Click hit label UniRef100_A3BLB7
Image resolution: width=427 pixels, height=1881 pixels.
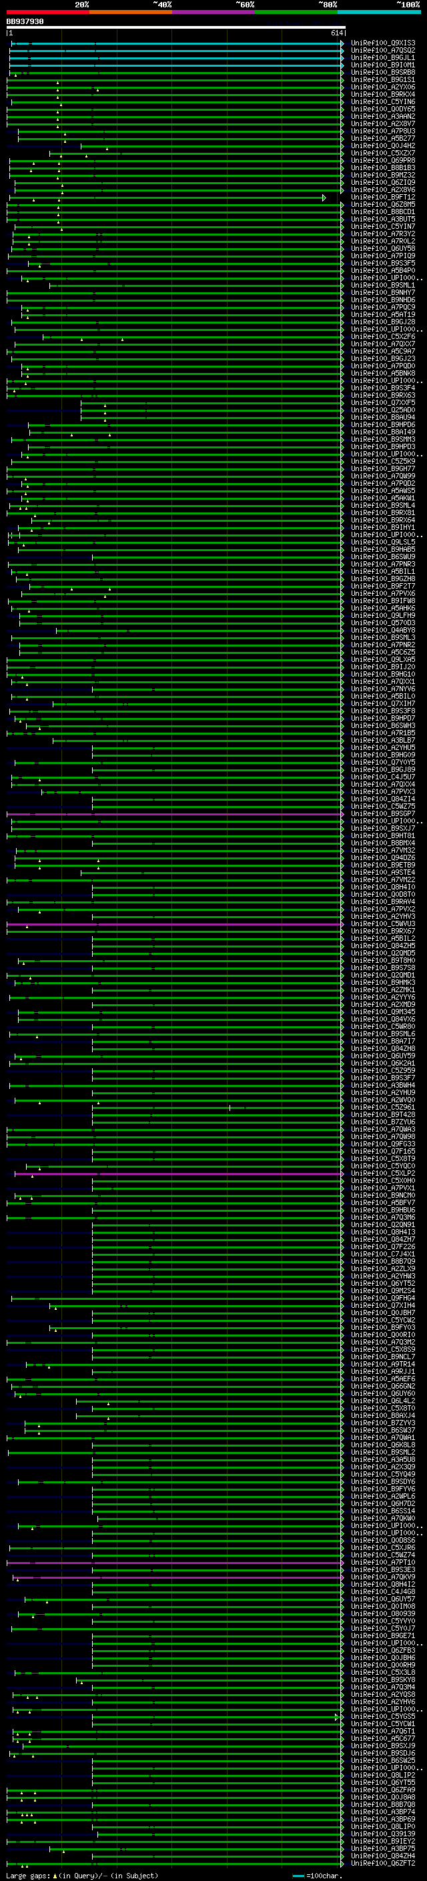tap(382, 740)
